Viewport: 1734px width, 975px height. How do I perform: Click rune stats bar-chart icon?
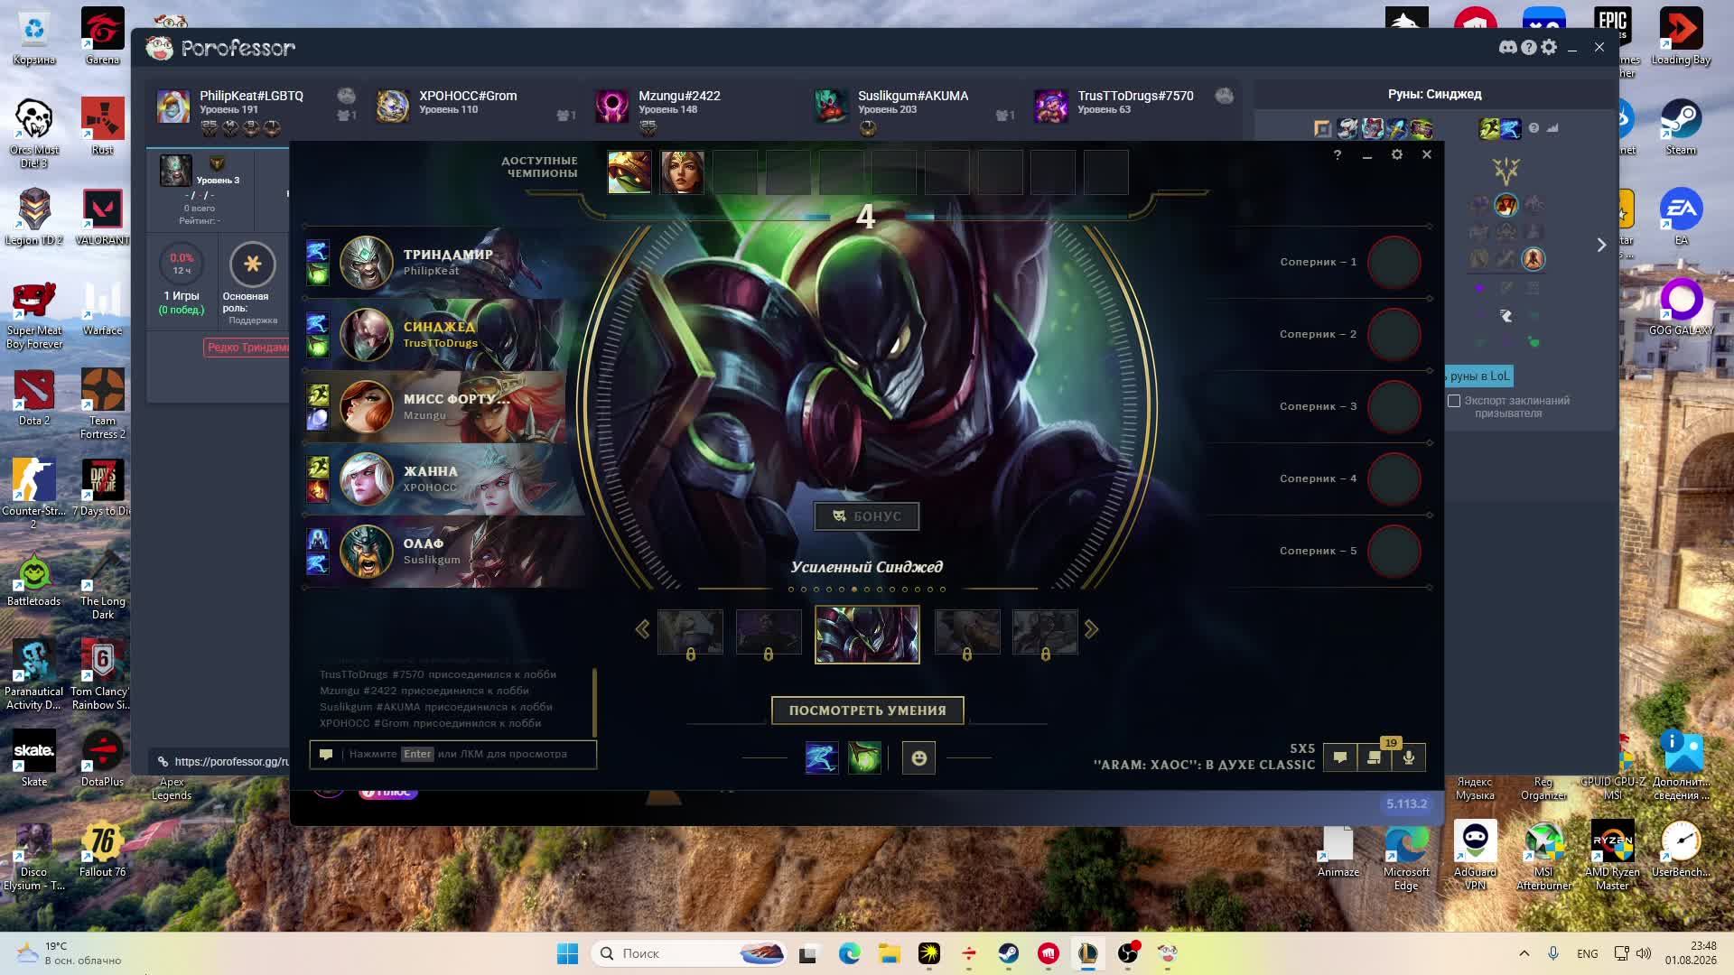pos(1552,128)
